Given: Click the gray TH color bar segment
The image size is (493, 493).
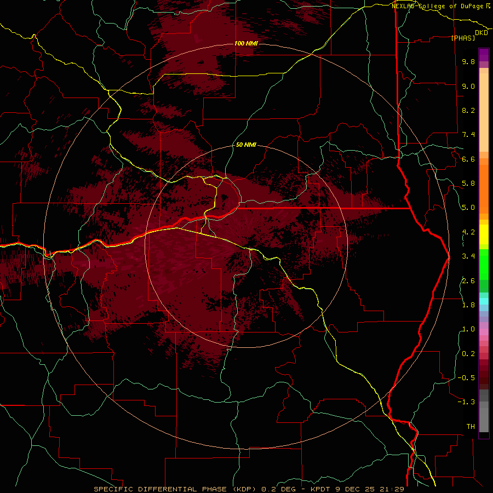Looking at the screenshot, I should point(484,420).
